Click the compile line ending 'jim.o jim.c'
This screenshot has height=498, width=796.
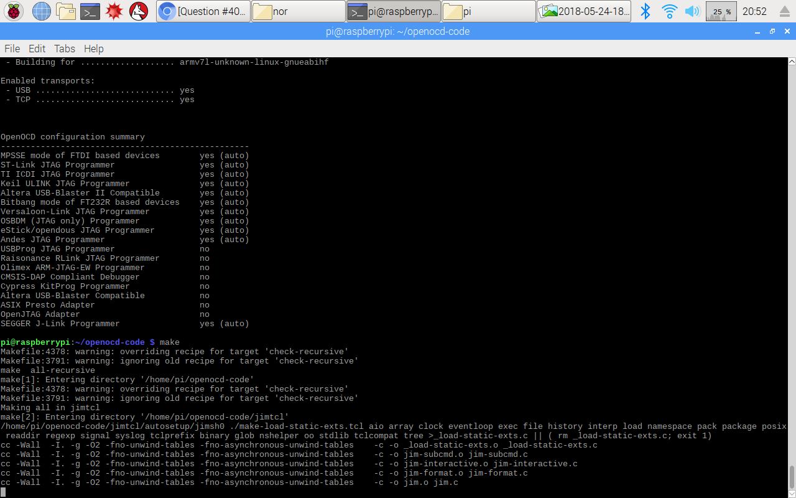pyautogui.click(x=229, y=482)
